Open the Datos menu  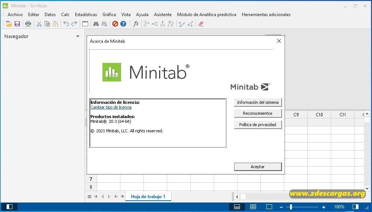[x=50, y=15]
